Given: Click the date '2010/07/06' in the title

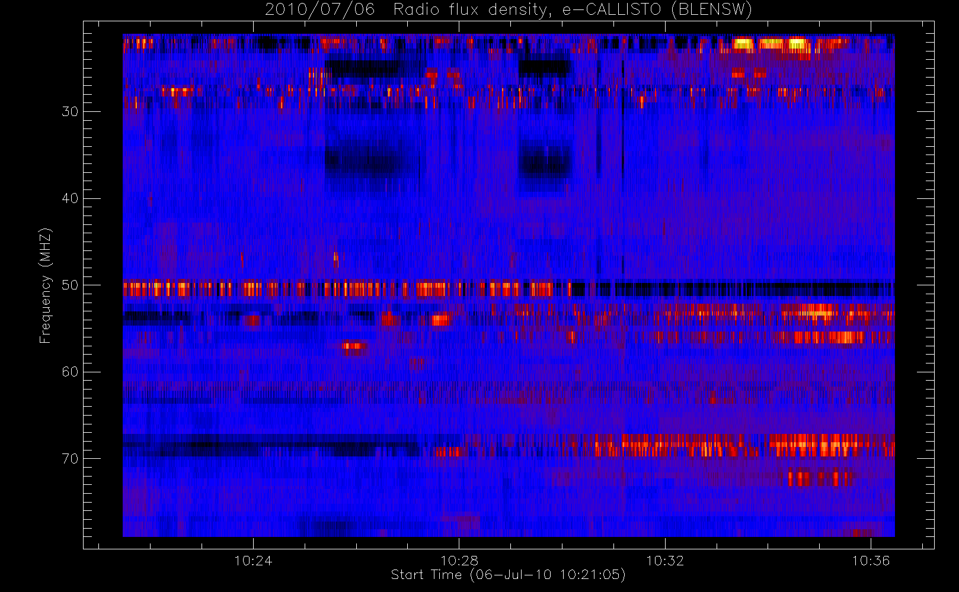Looking at the screenshot, I should click(319, 10).
